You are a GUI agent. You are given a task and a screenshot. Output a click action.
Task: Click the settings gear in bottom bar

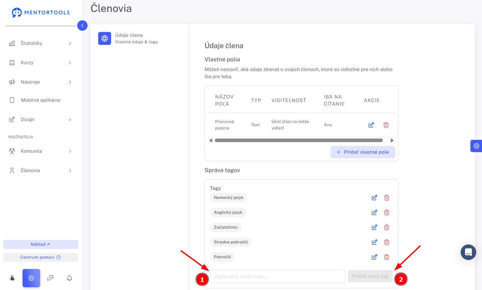tap(31, 278)
